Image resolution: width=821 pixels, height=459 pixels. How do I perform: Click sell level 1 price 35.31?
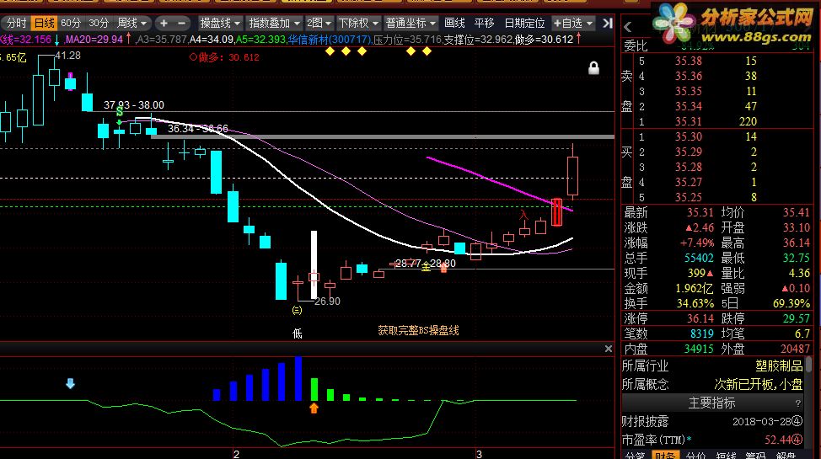pos(688,121)
